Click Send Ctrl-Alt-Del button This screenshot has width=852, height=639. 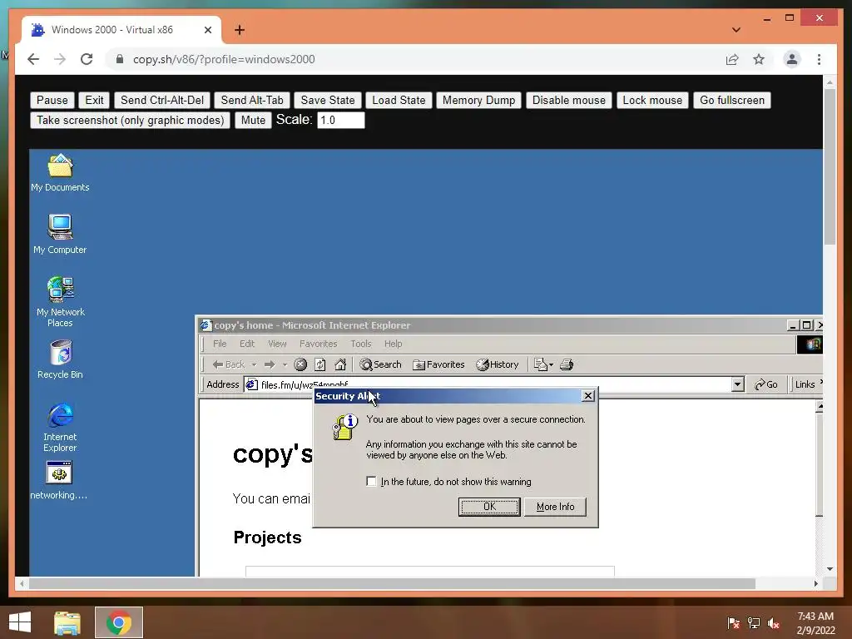coord(162,100)
